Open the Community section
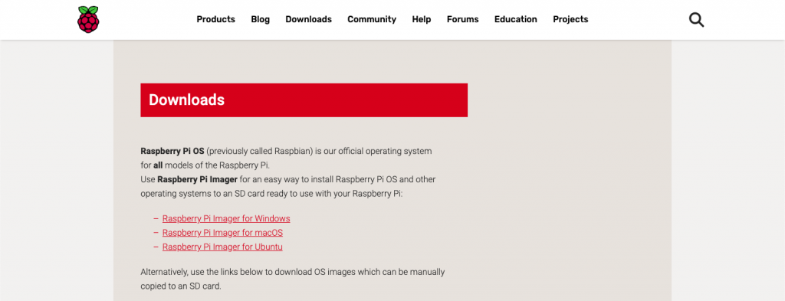Image resolution: width=785 pixels, height=301 pixels. (372, 19)
